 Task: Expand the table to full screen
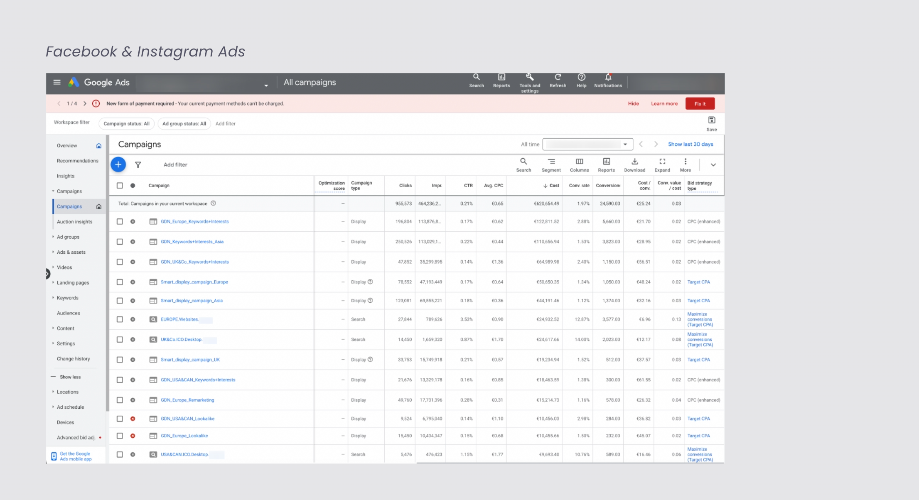(662, 165)
